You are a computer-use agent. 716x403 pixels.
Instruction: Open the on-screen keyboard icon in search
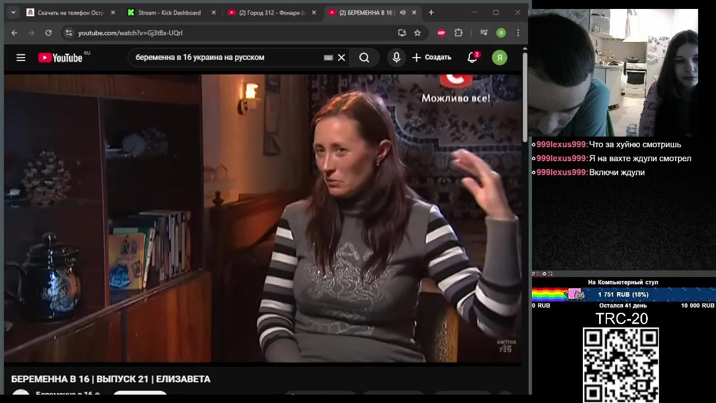pos(328,57)
